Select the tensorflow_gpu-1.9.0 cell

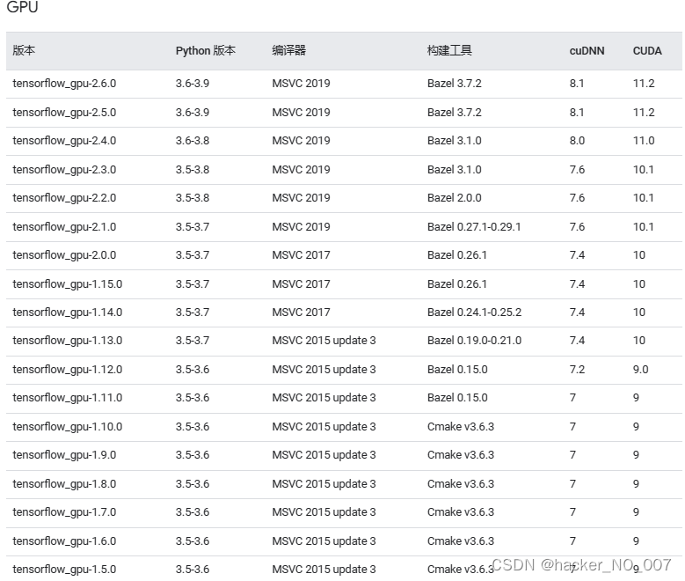64,455
